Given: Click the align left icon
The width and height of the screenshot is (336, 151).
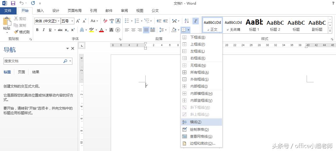Looking at the screenshot, I should 127,30.
